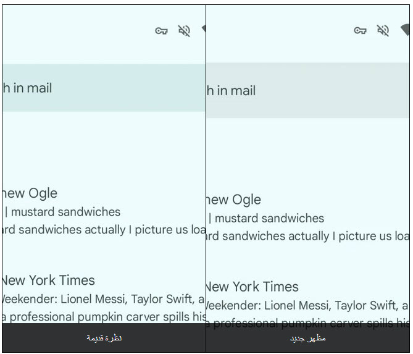Open the Ogle email sender in old look panel
Screen dimensions: 413x354
(30, 194)
